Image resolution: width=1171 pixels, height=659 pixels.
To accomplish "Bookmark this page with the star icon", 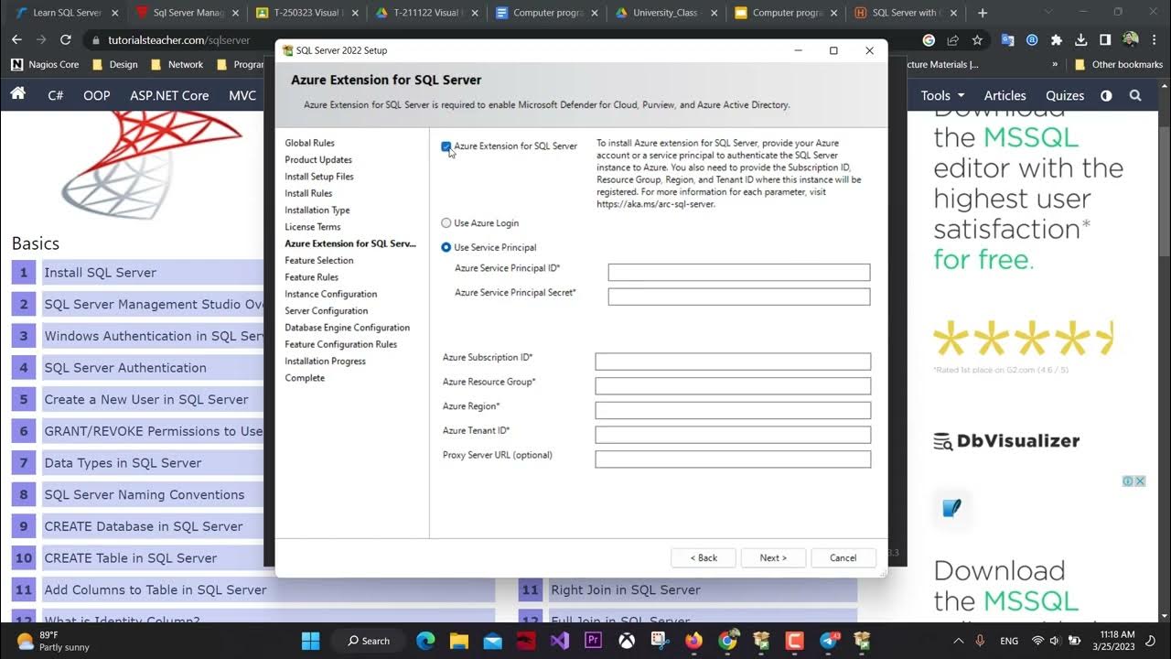I will (977, 40).
